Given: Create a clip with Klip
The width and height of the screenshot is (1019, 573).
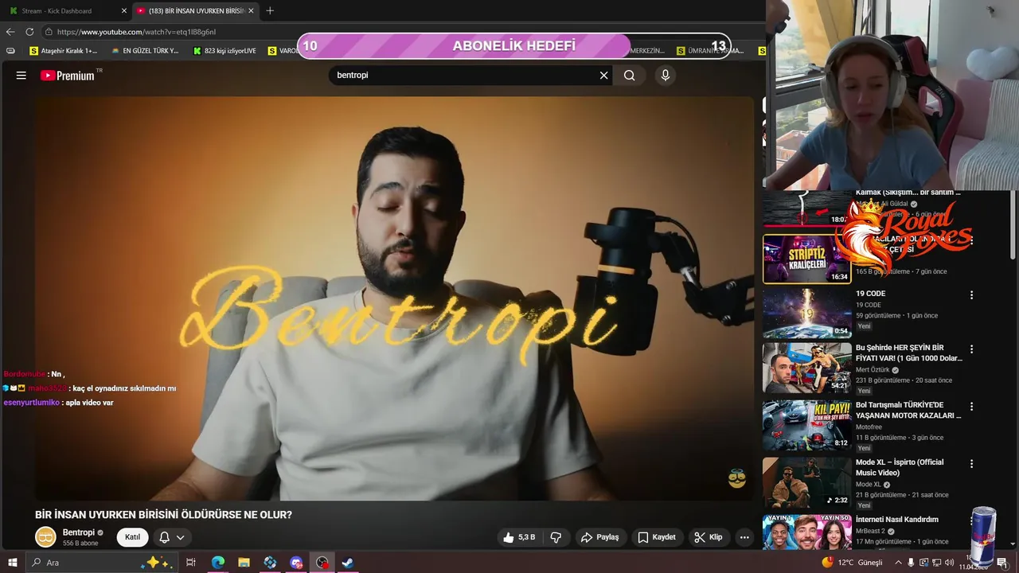Looking at the screenshot, I should point(708,537).
